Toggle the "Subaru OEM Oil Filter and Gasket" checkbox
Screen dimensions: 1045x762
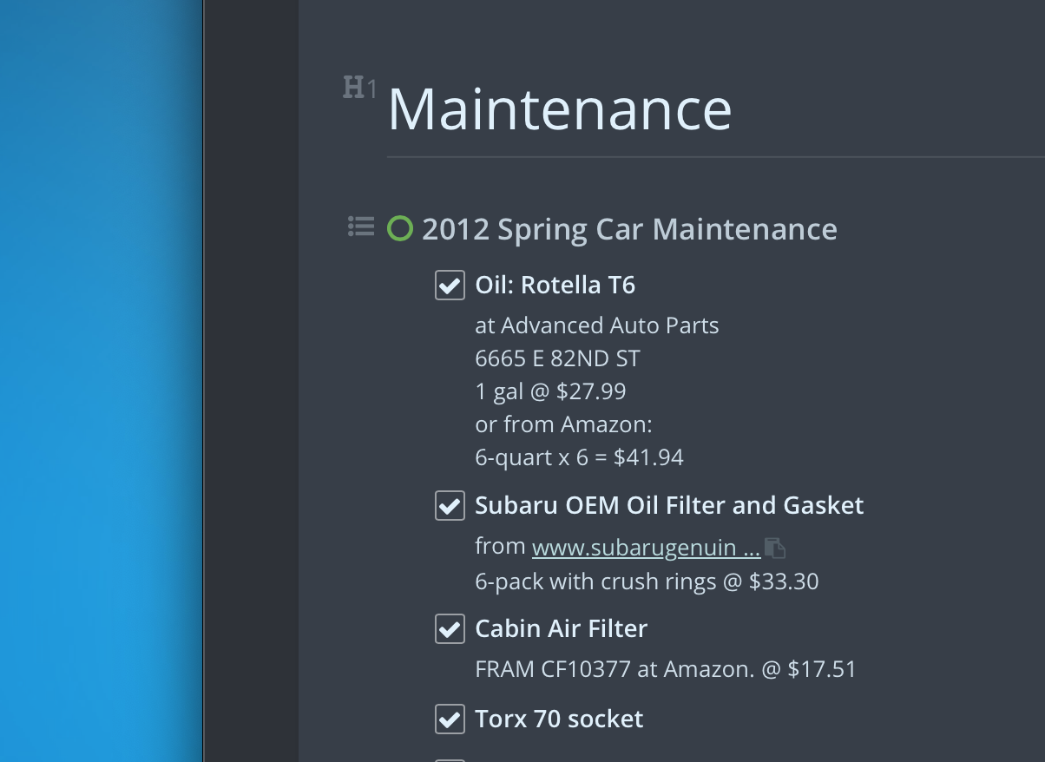450,505
